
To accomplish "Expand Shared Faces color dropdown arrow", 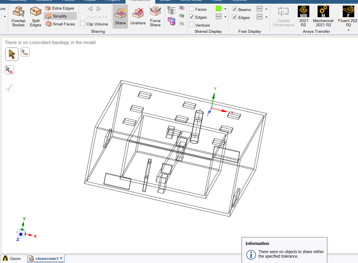I will click(x=225, y=9).
